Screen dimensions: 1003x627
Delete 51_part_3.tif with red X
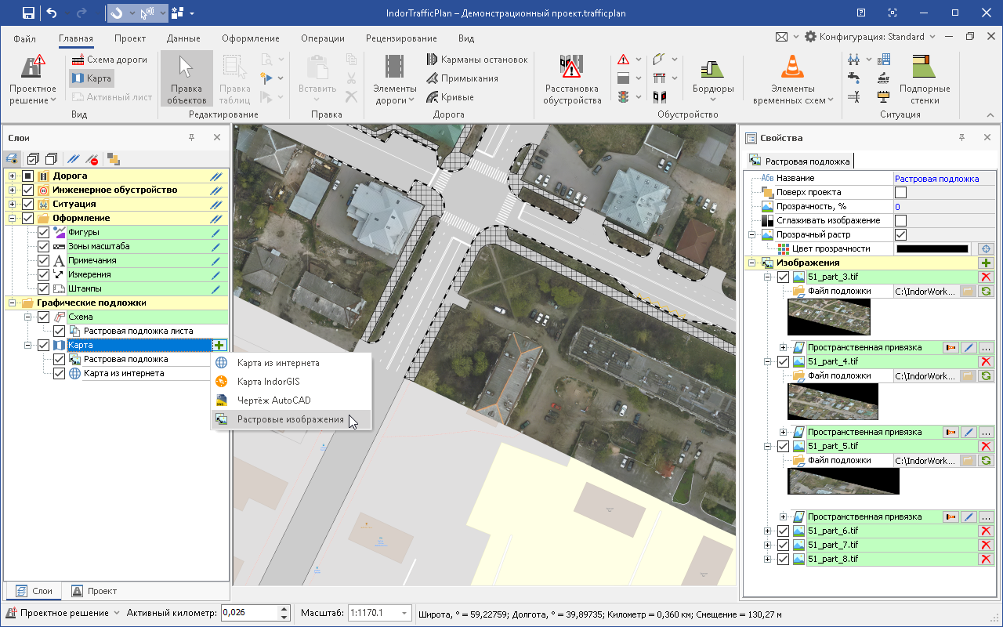pos(986,277)
